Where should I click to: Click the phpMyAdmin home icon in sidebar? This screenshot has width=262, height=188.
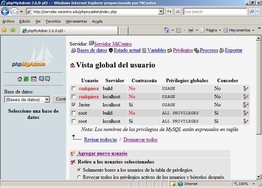tap(20, 79)
